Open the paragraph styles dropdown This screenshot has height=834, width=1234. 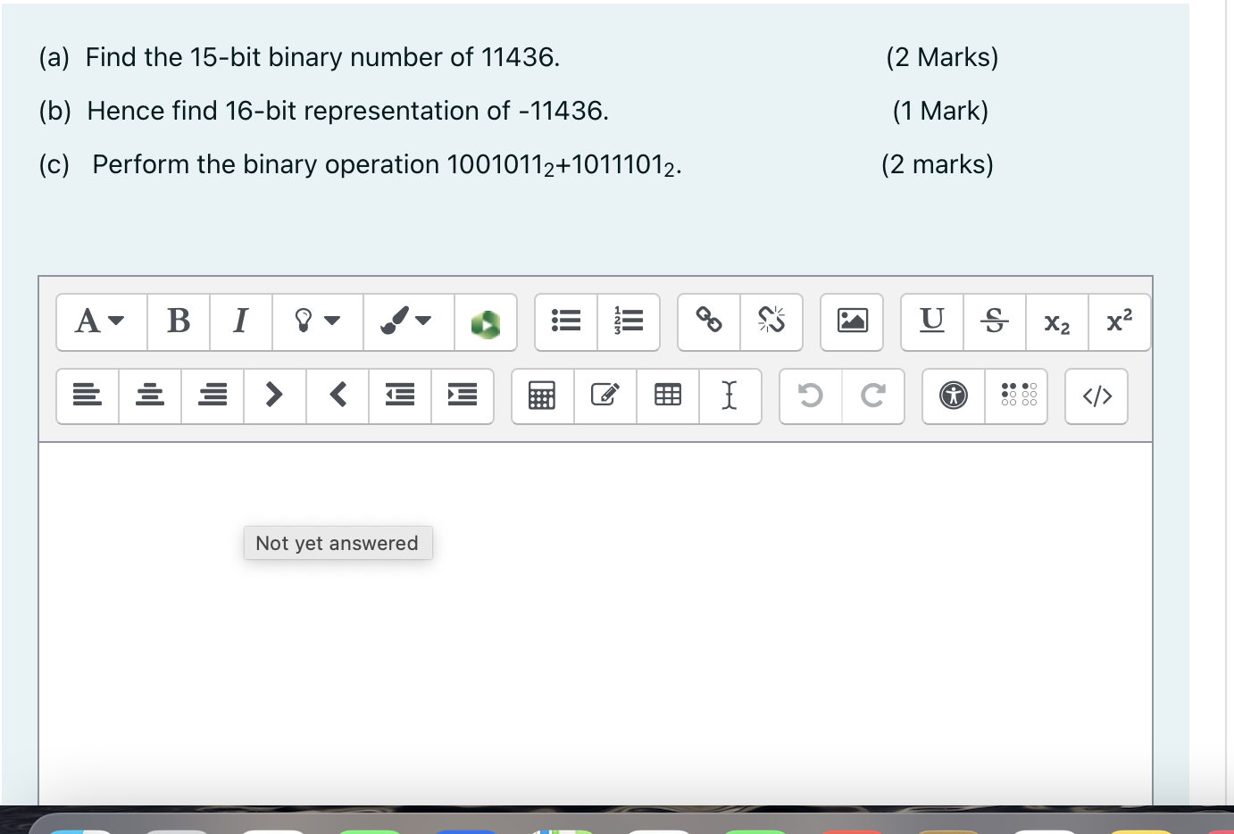click(x=98, y=321)
